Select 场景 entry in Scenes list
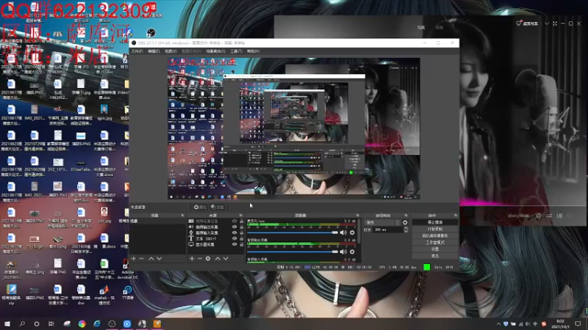 157,221
